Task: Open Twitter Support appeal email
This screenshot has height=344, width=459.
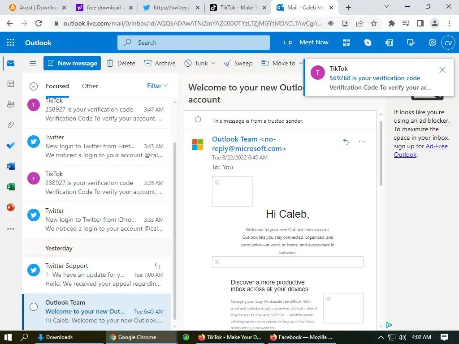Action: pyautogui.click(x=97, y=275)
